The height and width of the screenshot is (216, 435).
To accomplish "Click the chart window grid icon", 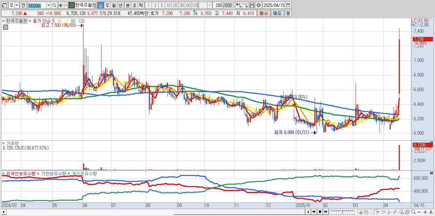I will pyautogui.click(x=360, y=212).
